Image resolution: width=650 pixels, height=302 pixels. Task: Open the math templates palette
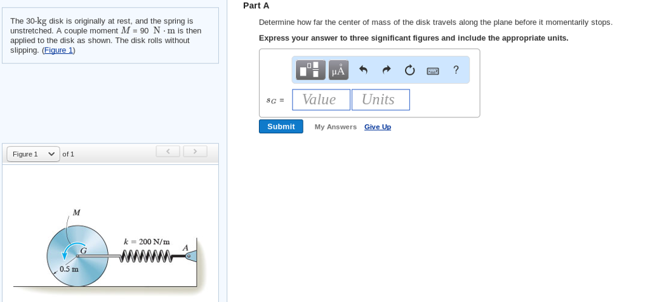310,70
